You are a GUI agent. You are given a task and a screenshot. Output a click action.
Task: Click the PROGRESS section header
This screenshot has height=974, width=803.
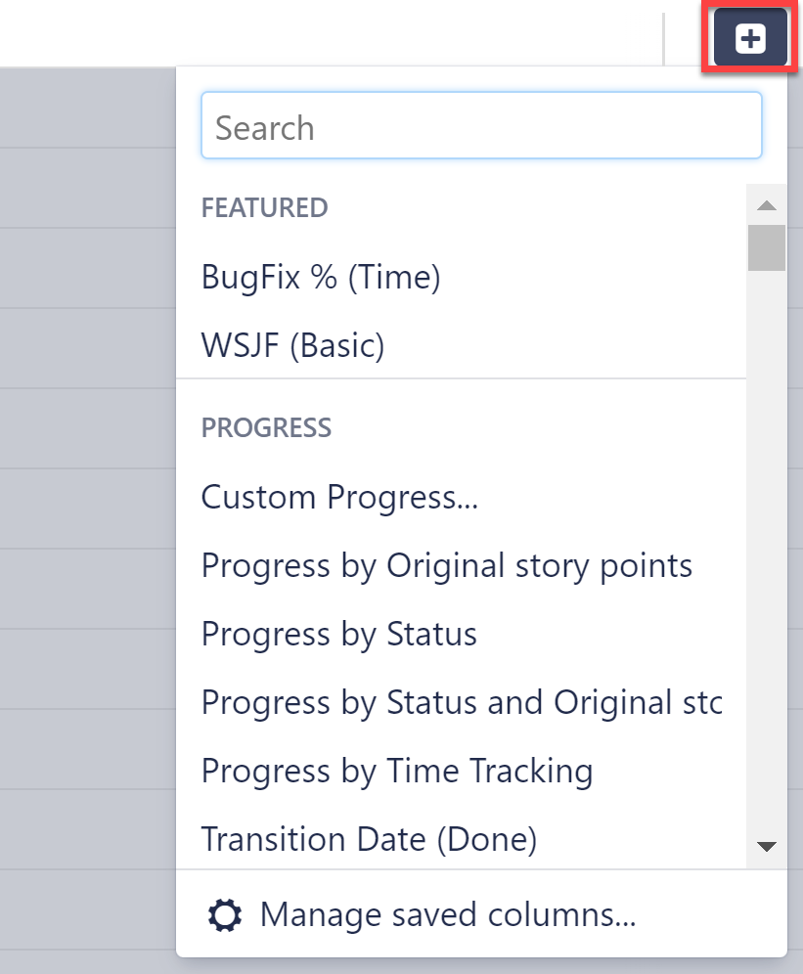265,427
